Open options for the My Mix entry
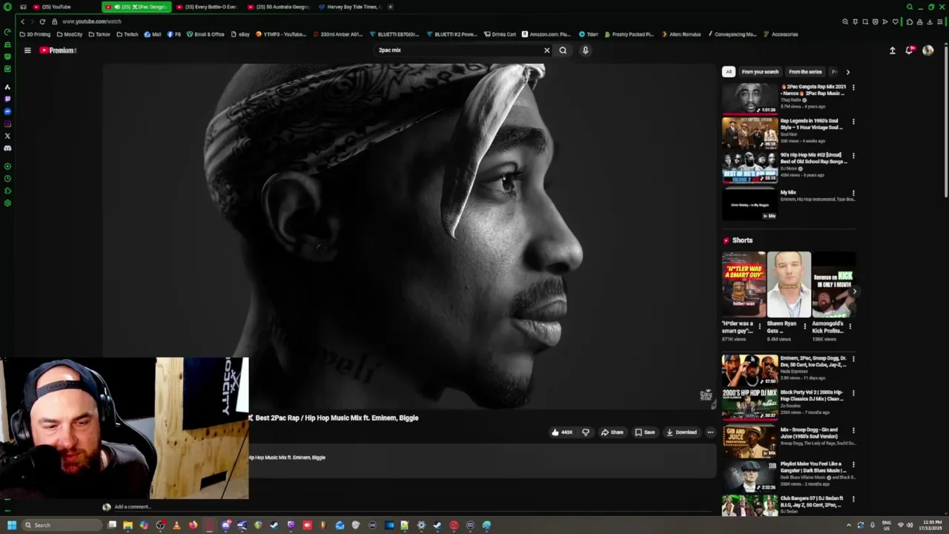The height and width of the screenshot is (534, 949). [853, 193]
